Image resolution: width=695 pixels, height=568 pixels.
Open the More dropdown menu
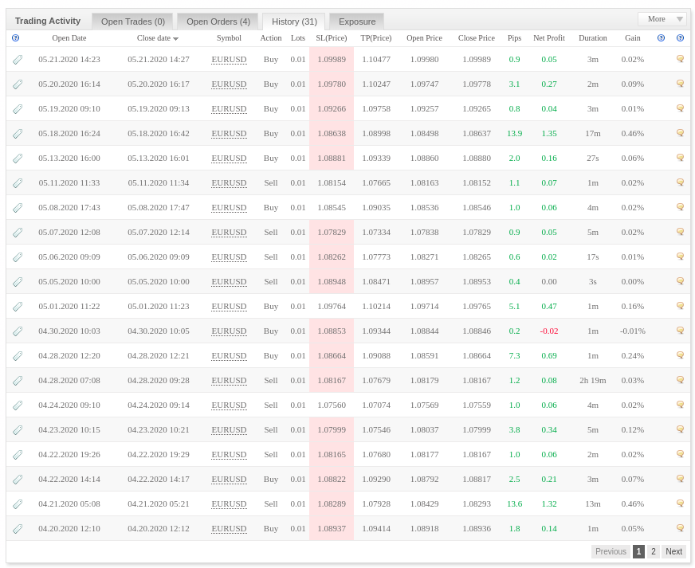coord(662,19)
